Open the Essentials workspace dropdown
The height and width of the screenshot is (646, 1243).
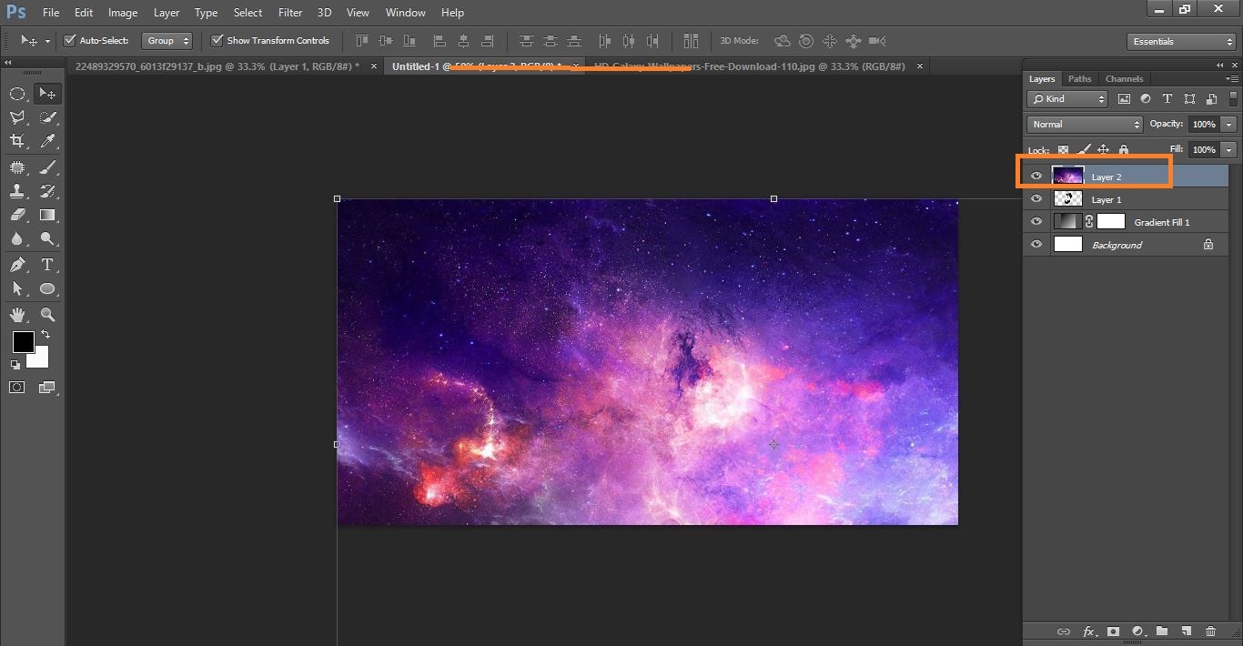point(1180,41)
